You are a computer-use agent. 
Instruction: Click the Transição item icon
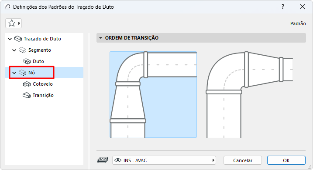(27, 96)
